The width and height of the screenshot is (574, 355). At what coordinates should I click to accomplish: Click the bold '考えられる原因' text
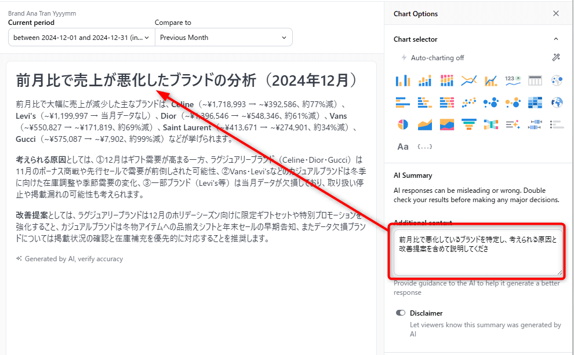tap(41, 160)
